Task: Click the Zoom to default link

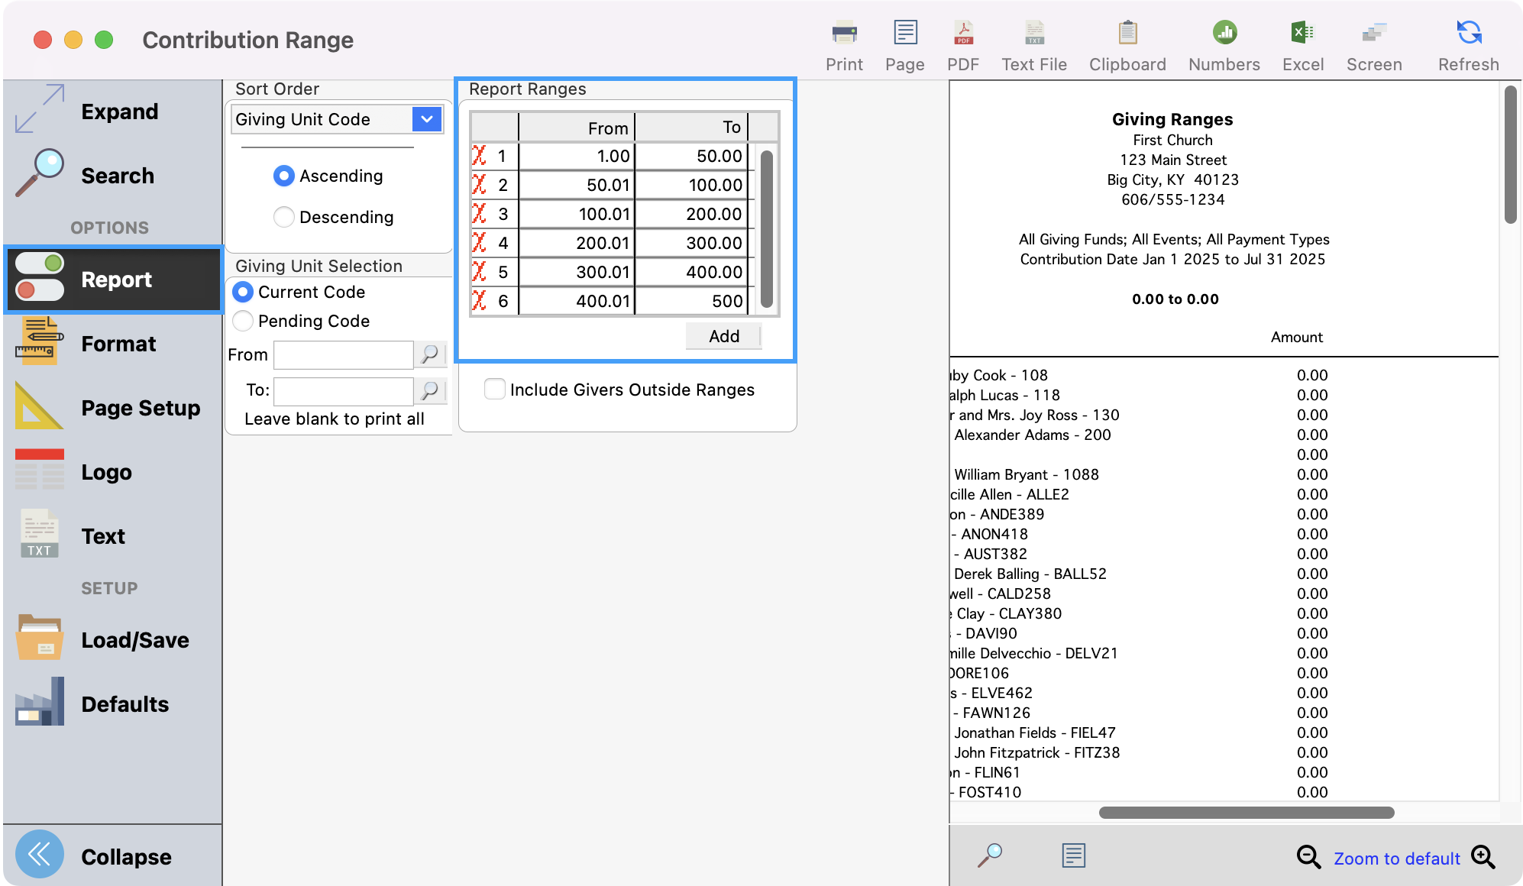Action: (1396, 858)
